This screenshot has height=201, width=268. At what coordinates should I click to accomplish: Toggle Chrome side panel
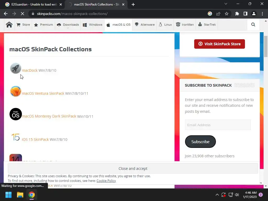245,14
